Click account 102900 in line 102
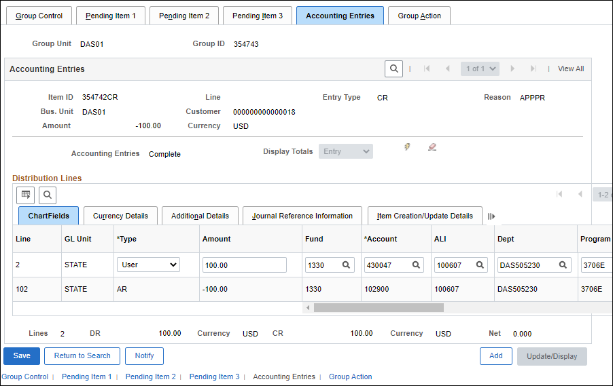This screenshot has height=386, width=613. coord(376,289)
